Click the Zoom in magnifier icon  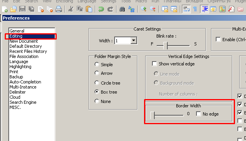click(x=143, y=9)
